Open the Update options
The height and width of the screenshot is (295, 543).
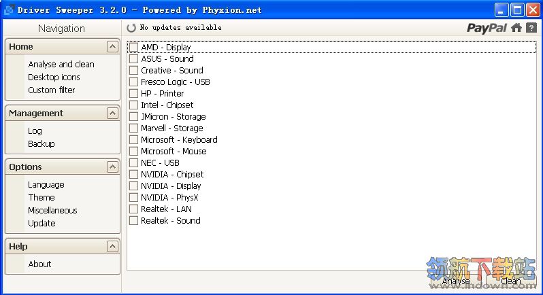coord(42,224)
